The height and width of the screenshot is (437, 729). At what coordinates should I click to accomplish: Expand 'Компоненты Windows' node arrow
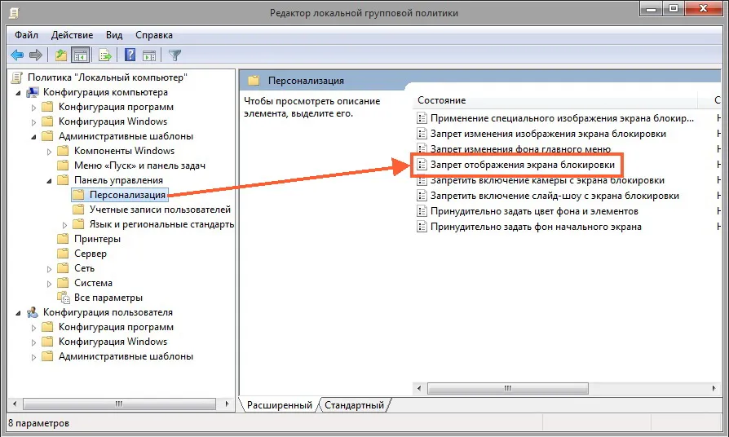click(49, 152)
